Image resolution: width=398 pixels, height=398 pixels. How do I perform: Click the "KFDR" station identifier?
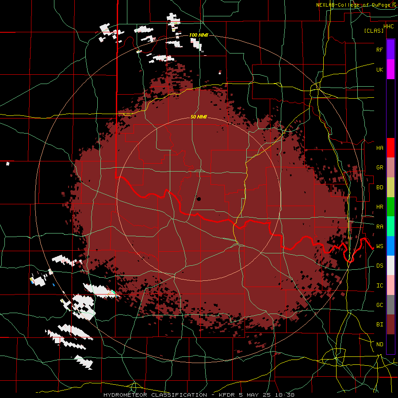pyautogui.click(x=226, y=395)
